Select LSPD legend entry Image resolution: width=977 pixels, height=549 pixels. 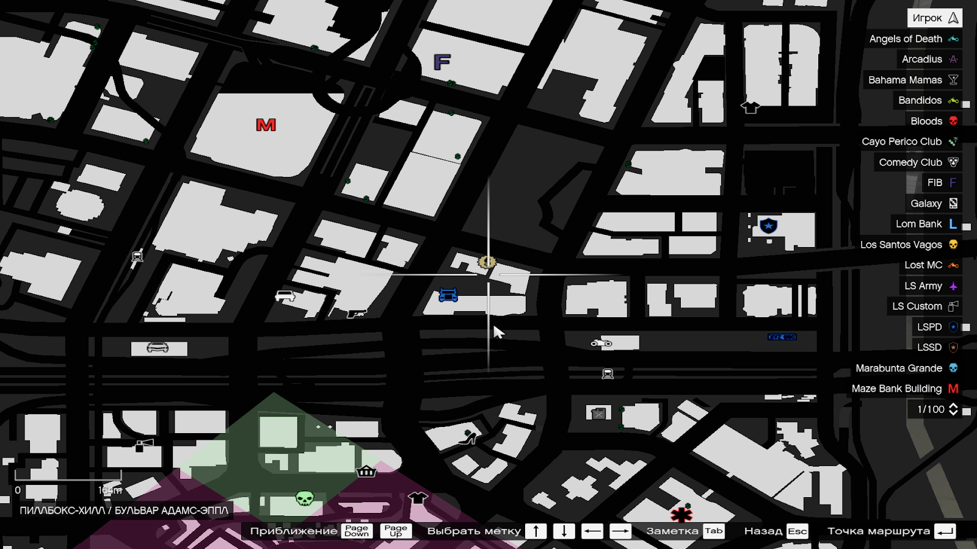coord(937,327)
